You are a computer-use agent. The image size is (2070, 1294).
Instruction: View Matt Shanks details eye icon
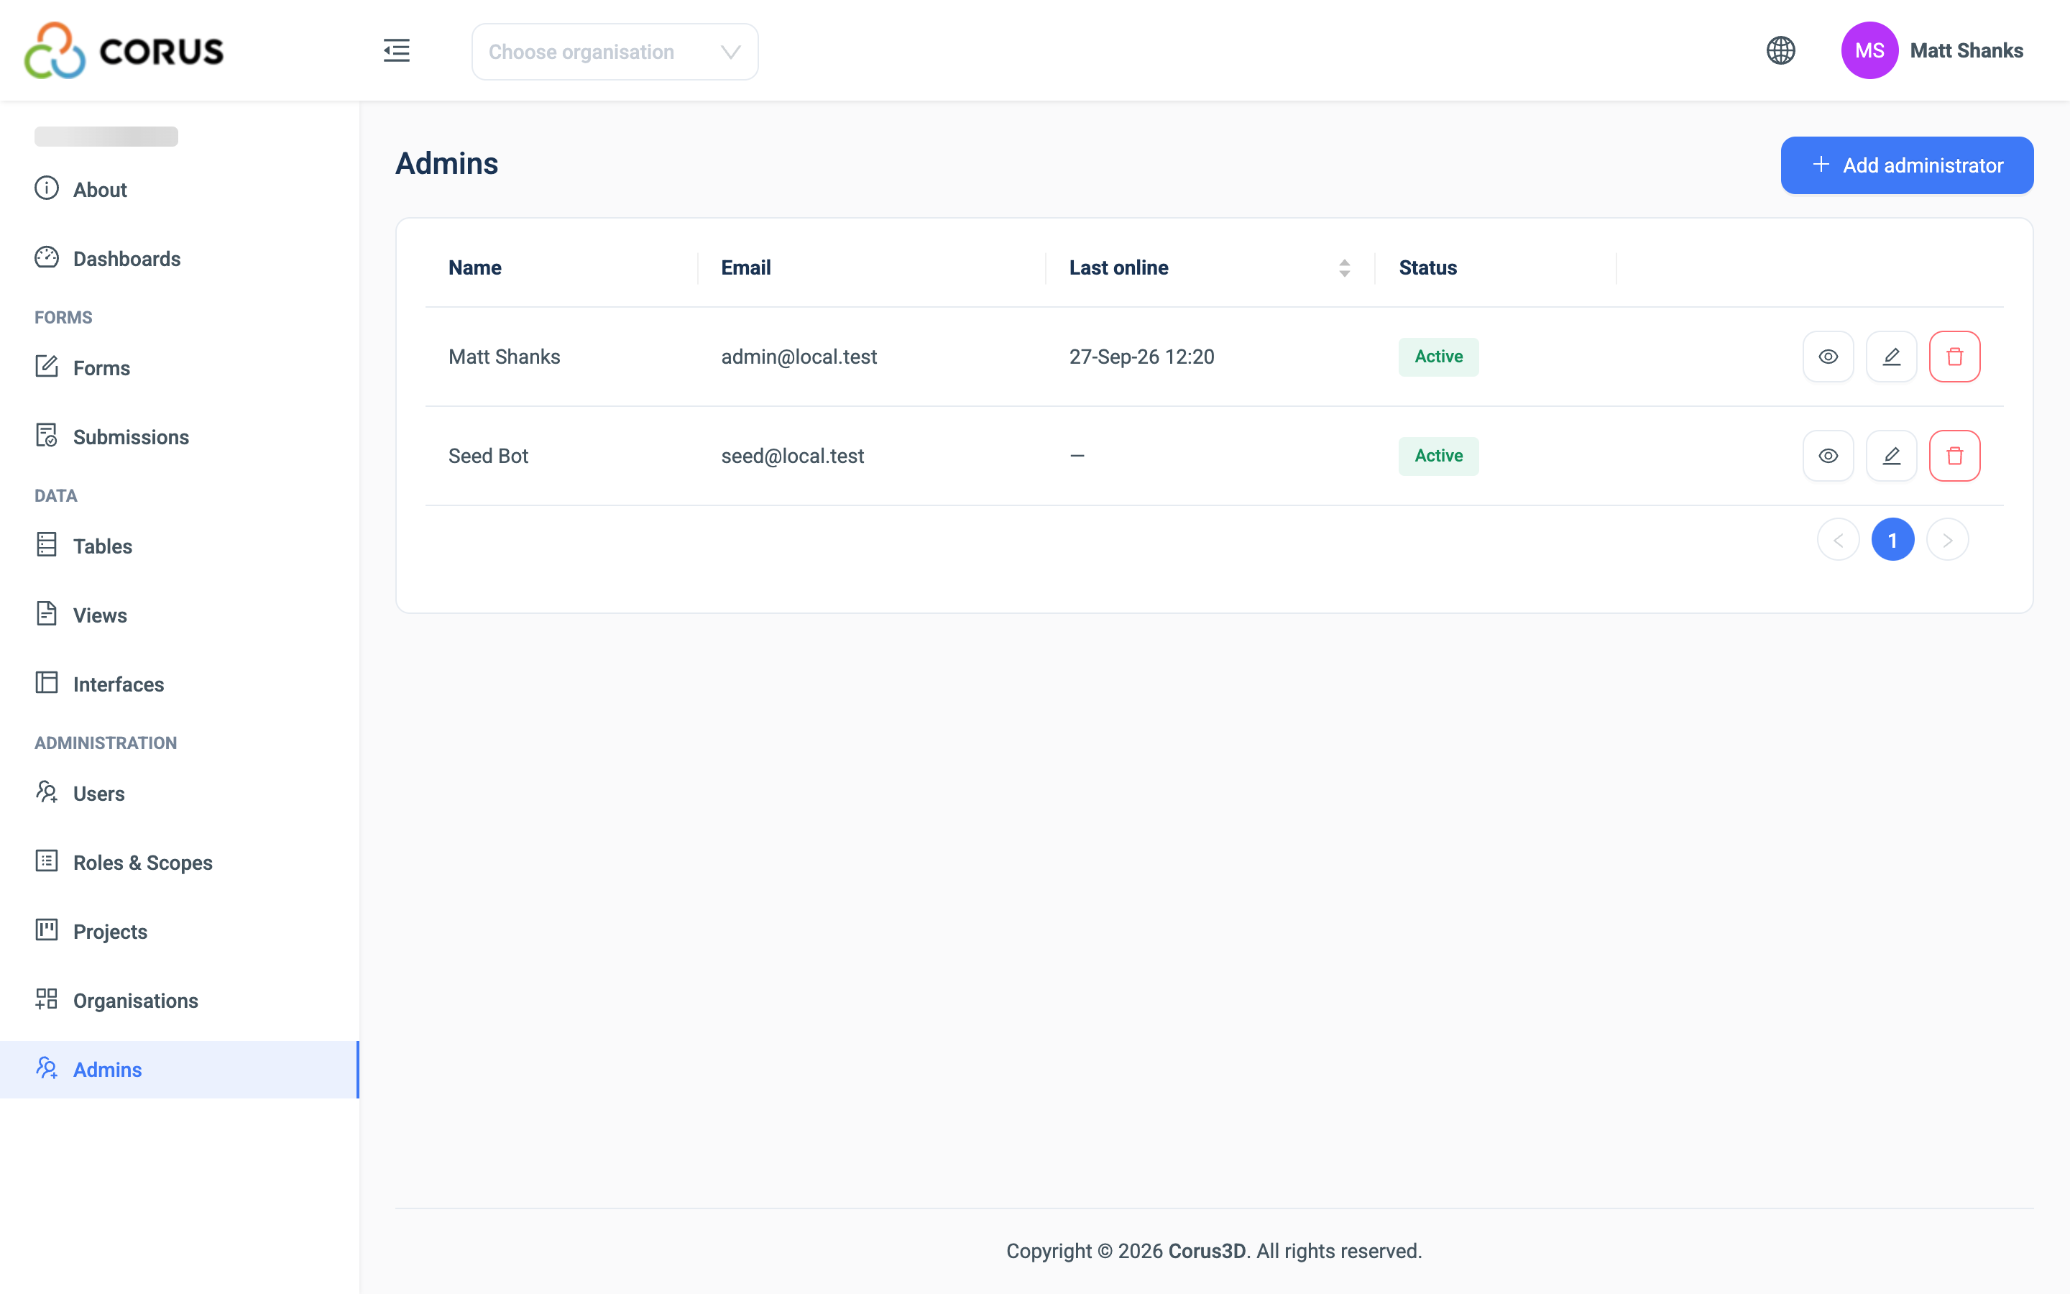tap(1828, 357)
